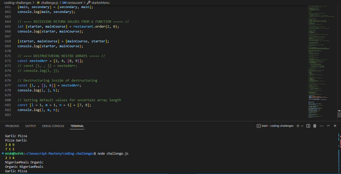
Task: Click terminal output 'Organic NigerianMeals'
Action: coord(24,167)
